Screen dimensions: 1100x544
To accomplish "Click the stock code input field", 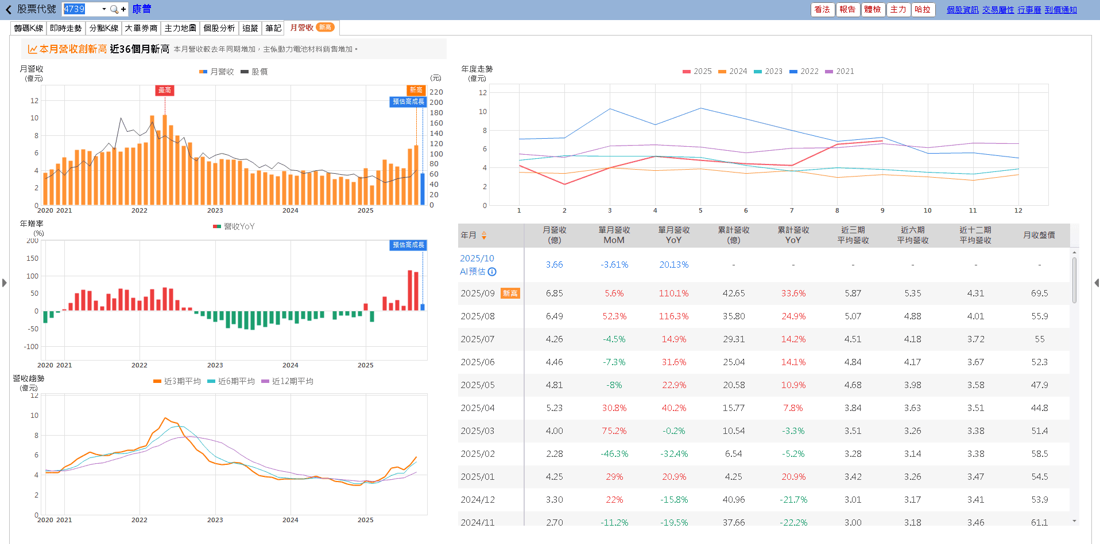I will (x=81, y=9).
